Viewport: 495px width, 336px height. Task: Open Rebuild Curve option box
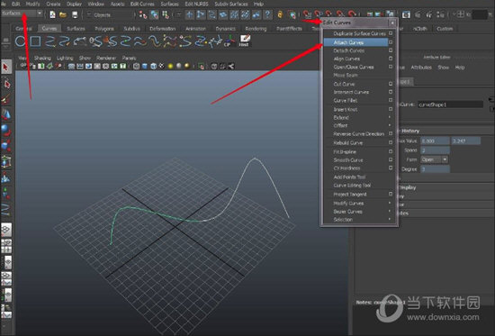coord(391,142)
